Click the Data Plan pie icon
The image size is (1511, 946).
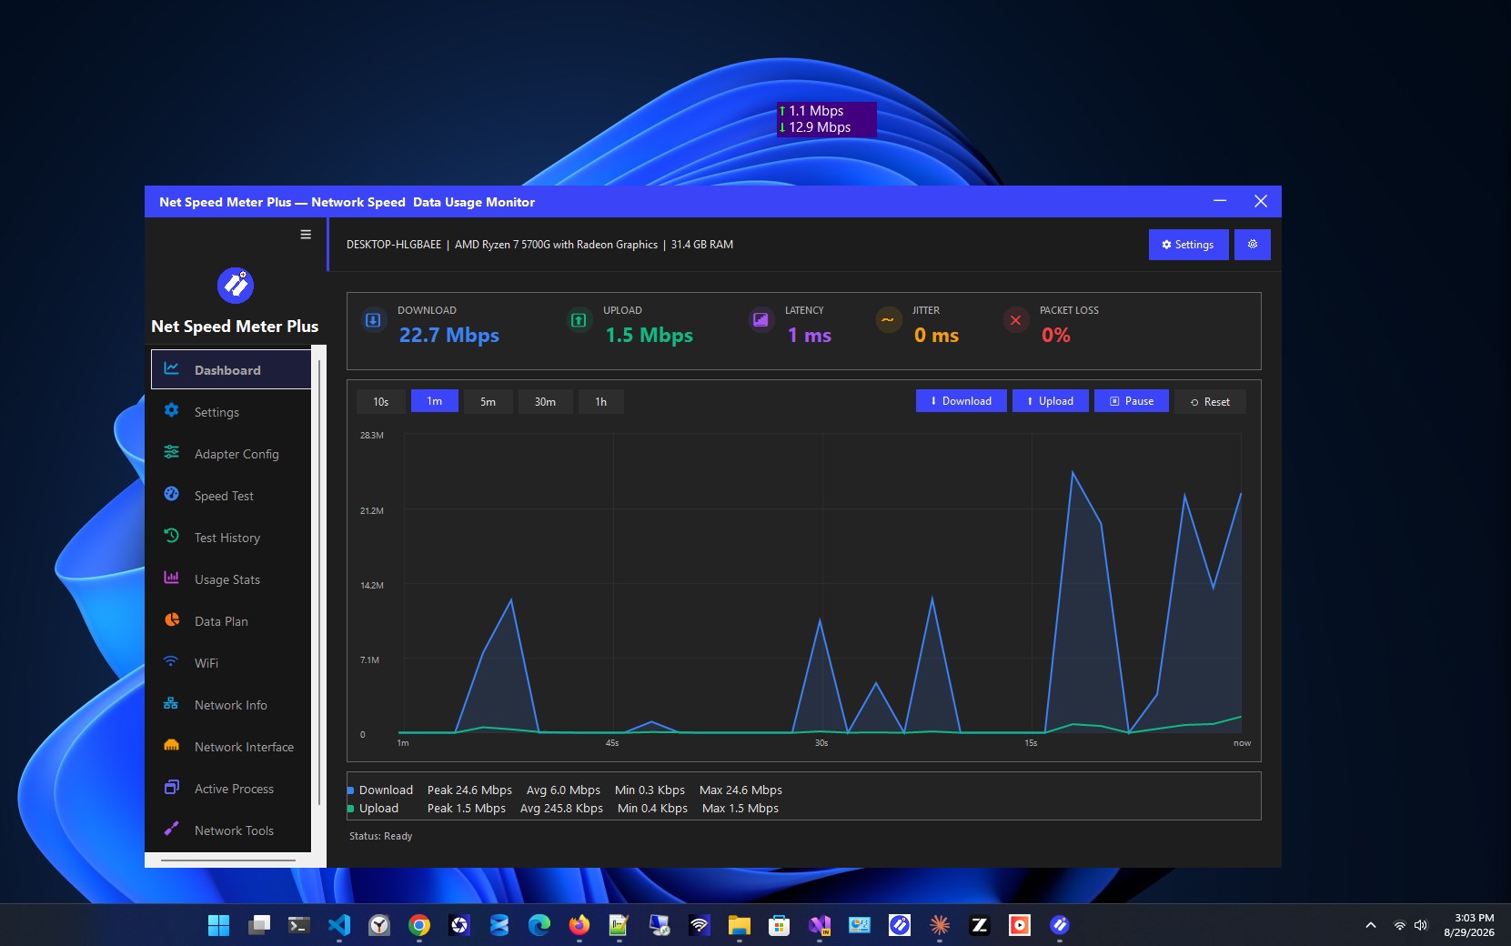click(171, 620)
